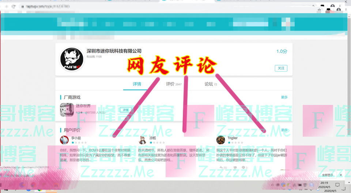The width and height of the screenshot is (351, 193).
Task: Click the username 凉栀
Action: (152, 138)
